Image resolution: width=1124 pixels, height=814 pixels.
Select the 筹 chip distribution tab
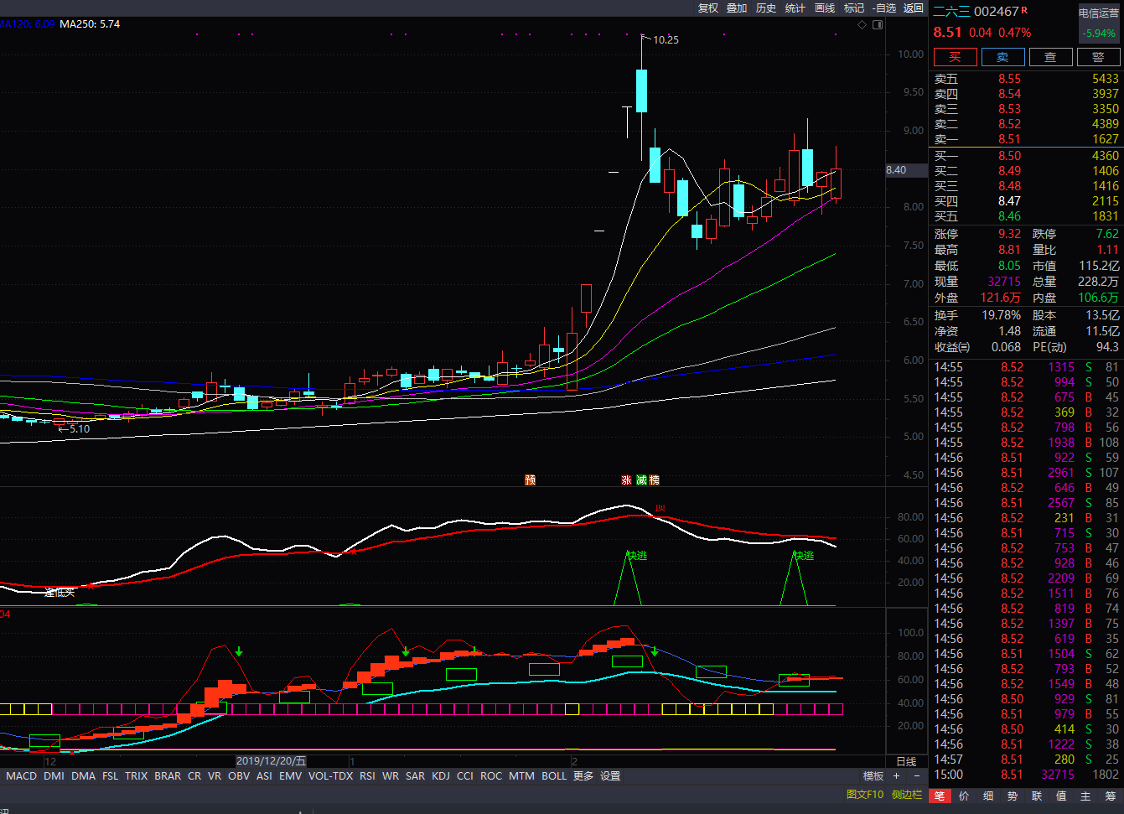tap(1110, 796)
